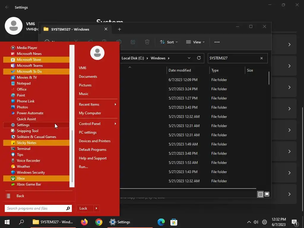Open Documents from the start menu
The width and height of the screenshot is (304, 228).
point(88,77)
